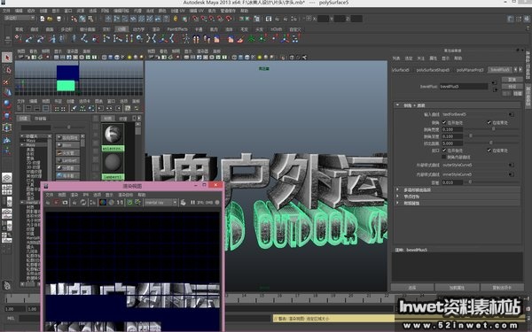
Task: Expand the second collapsed attribute section
Action: point(397,197)
